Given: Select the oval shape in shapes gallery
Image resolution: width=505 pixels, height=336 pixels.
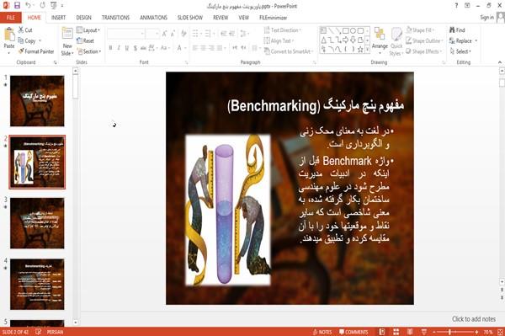Looking at the screenshot, I should click(353, 31).
